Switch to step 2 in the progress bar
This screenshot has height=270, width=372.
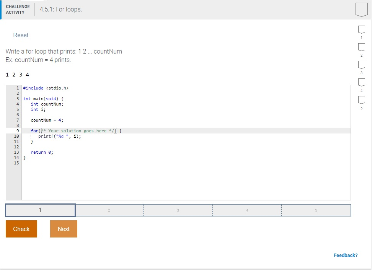coord(109,210)
